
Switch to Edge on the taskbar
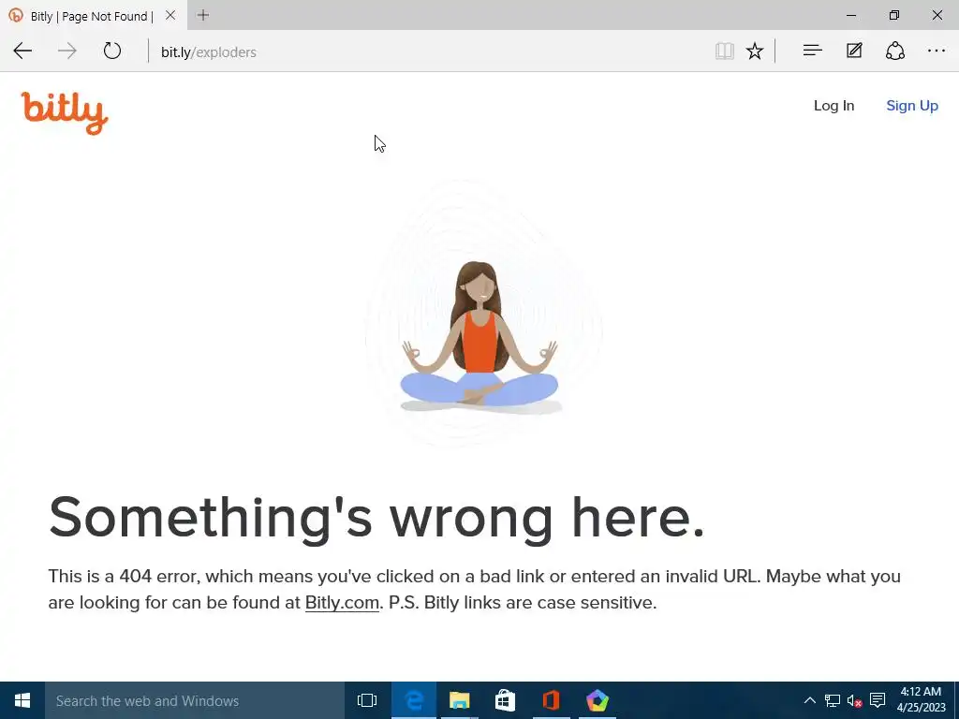[x=413, y=700]
